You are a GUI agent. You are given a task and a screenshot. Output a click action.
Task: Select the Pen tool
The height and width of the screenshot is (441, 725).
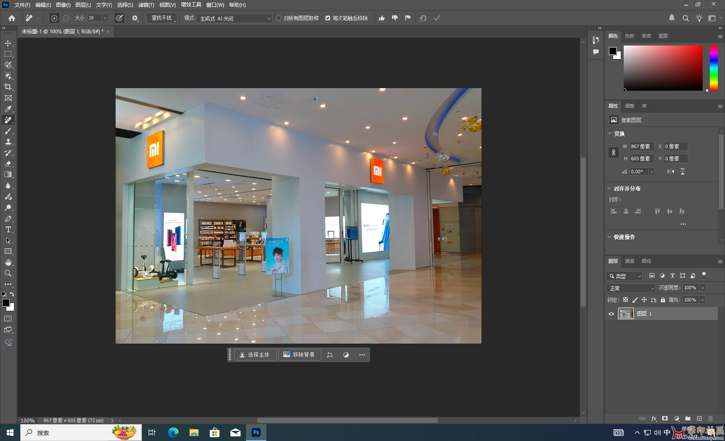(8, 218)
